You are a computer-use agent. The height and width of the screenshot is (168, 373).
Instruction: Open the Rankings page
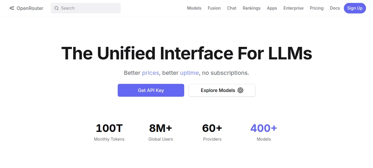pyautogui.click(x=251, y=8)
